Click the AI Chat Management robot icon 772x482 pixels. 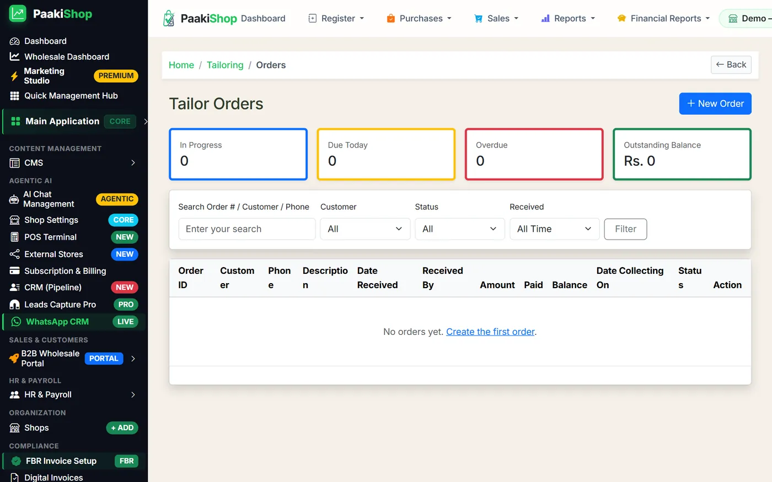(x=14, y=199)
